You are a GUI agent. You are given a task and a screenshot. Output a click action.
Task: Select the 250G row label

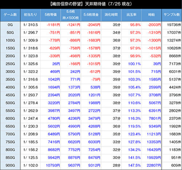(x=10, y=64)
